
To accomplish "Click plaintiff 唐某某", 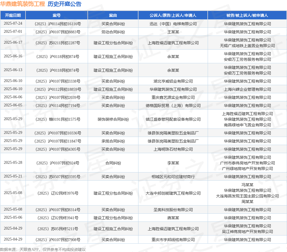I will tap(173, 218).
